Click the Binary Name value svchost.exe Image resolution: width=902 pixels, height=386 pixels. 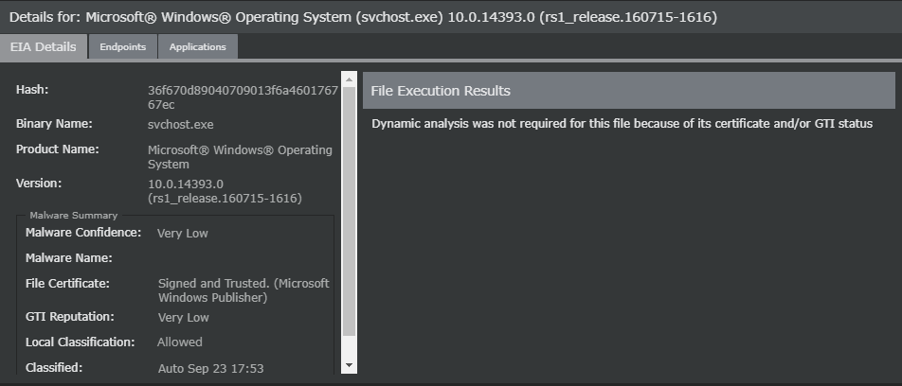(181, 125)
